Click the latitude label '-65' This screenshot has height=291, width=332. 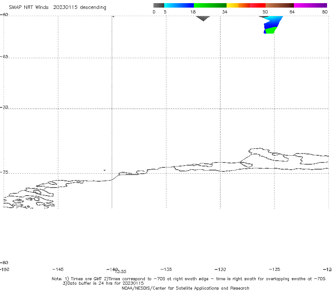[4, 57]
